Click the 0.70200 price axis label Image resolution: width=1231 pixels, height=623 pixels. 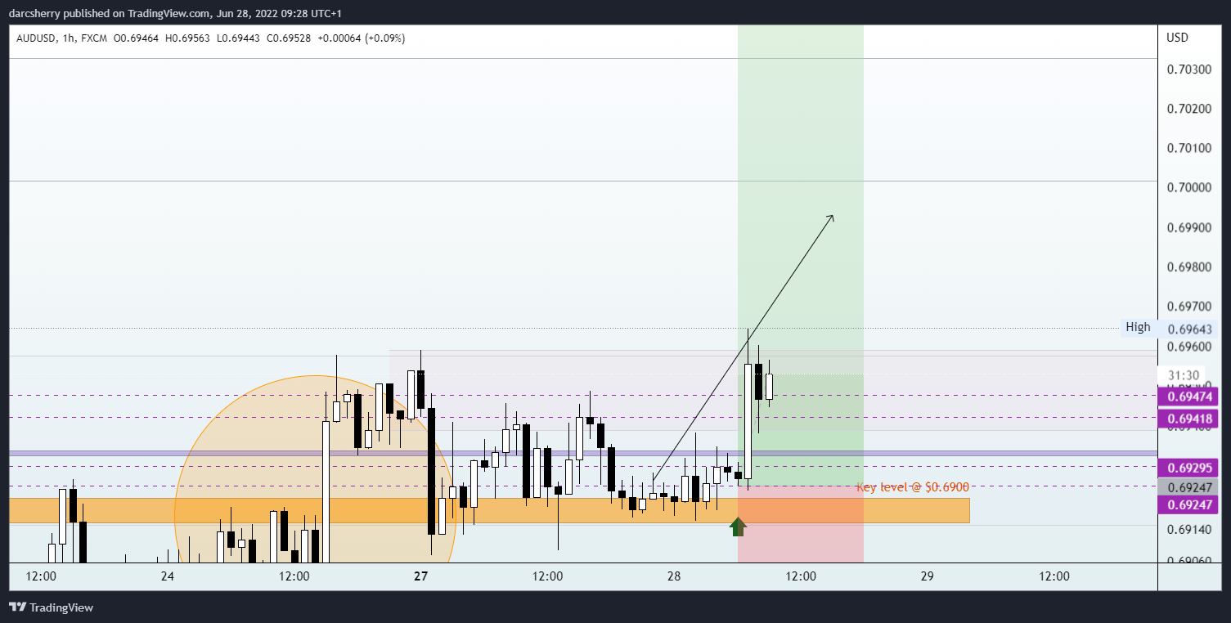(x=1188, y=109)
